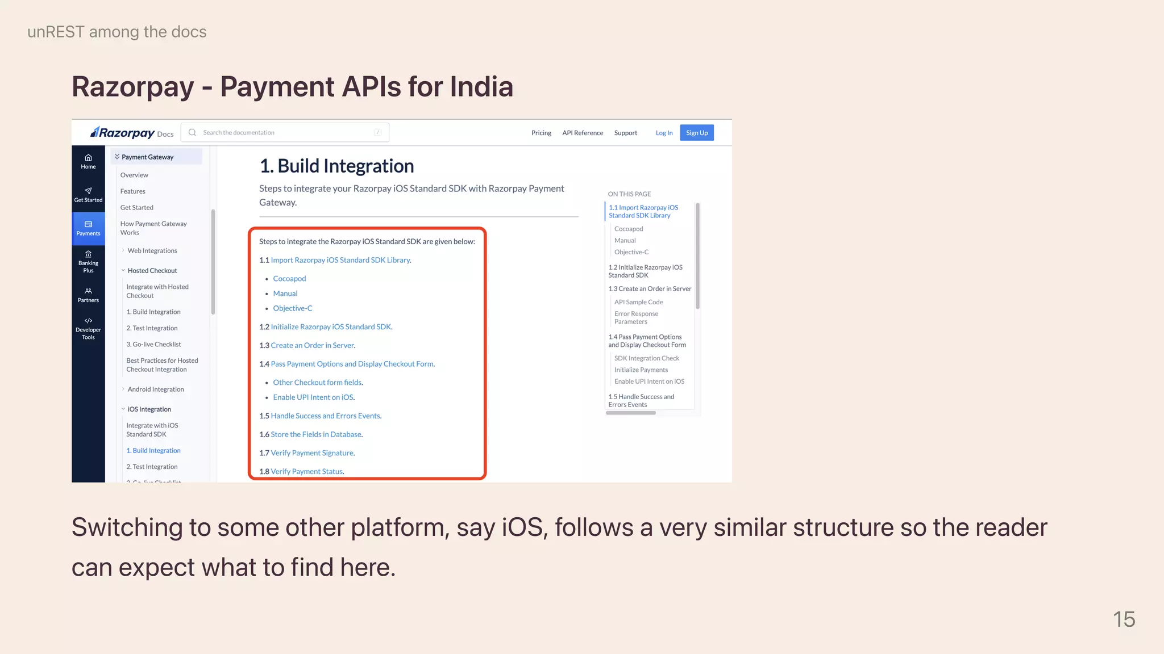Open Overview in the left navigation

134,175
